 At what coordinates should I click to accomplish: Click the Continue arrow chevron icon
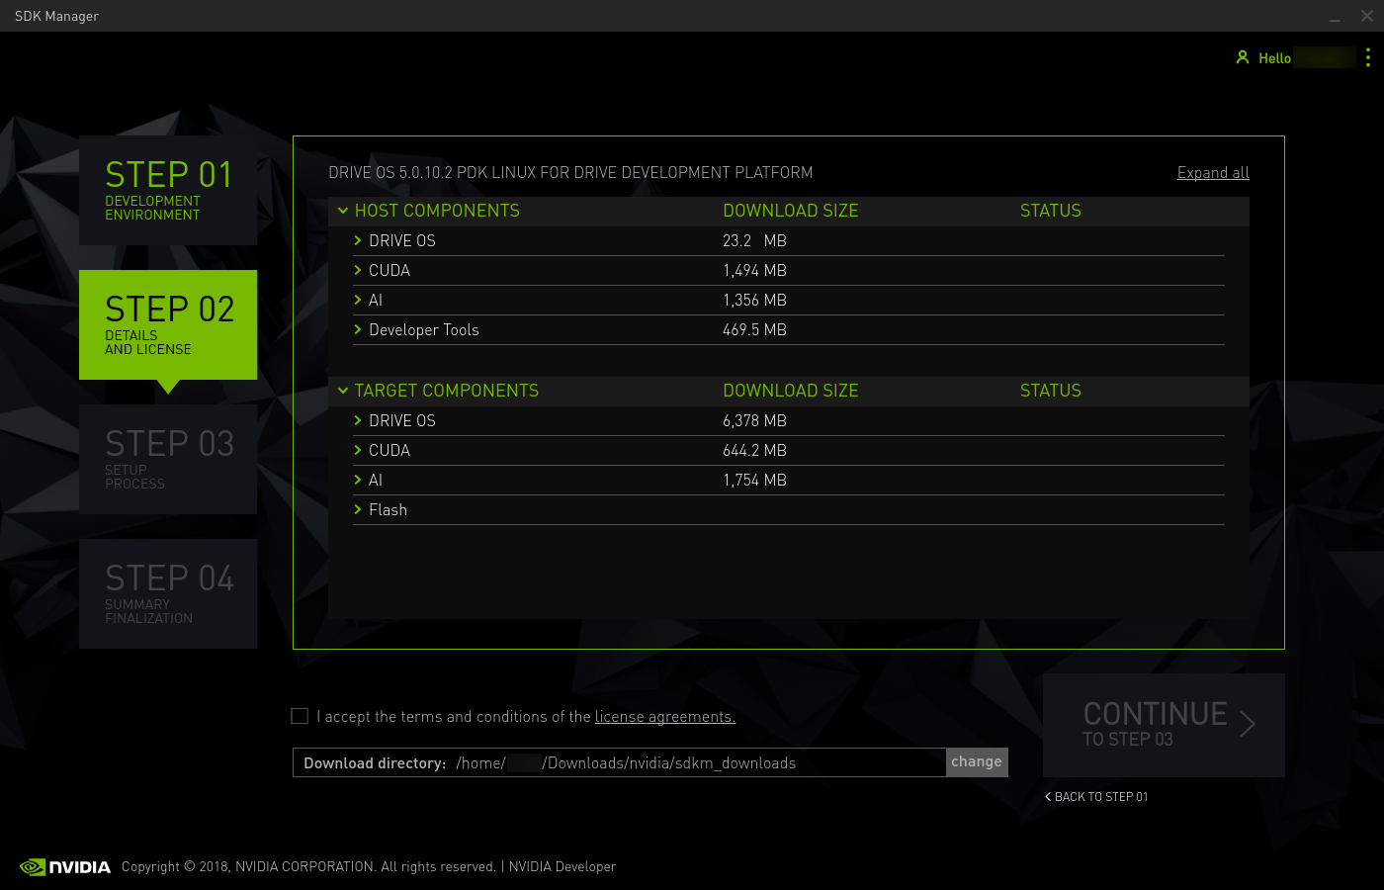click(x=1248, y=724)
